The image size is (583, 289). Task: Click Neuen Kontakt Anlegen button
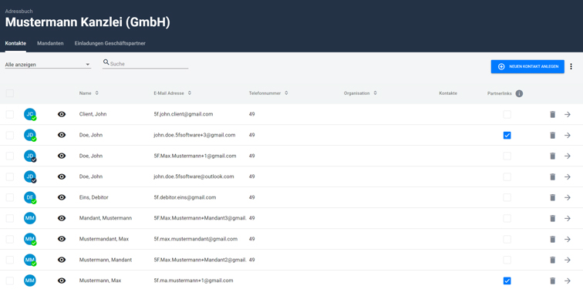click(x=527, y=66)
